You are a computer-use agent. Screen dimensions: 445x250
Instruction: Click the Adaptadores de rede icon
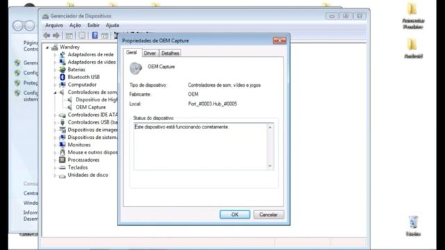click(x=62, y=54)
